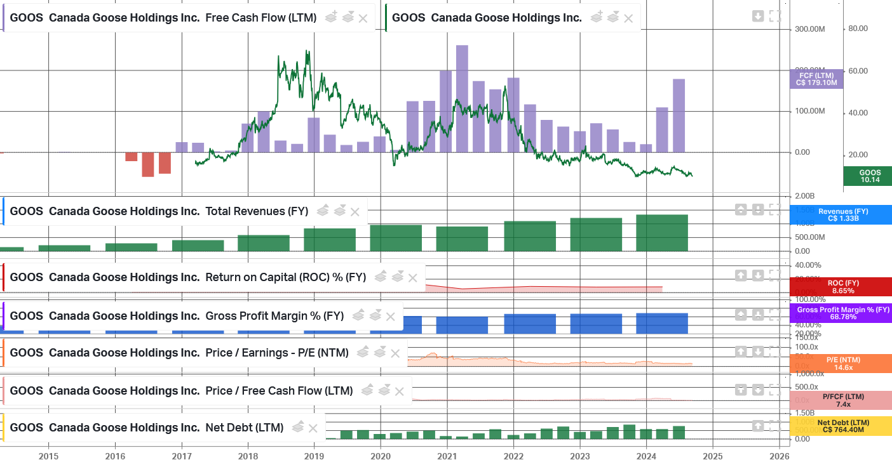Click the layers-plus icon in Free Cash Flow legend
This screenshot has height=460, width=892.
point(331,17)
